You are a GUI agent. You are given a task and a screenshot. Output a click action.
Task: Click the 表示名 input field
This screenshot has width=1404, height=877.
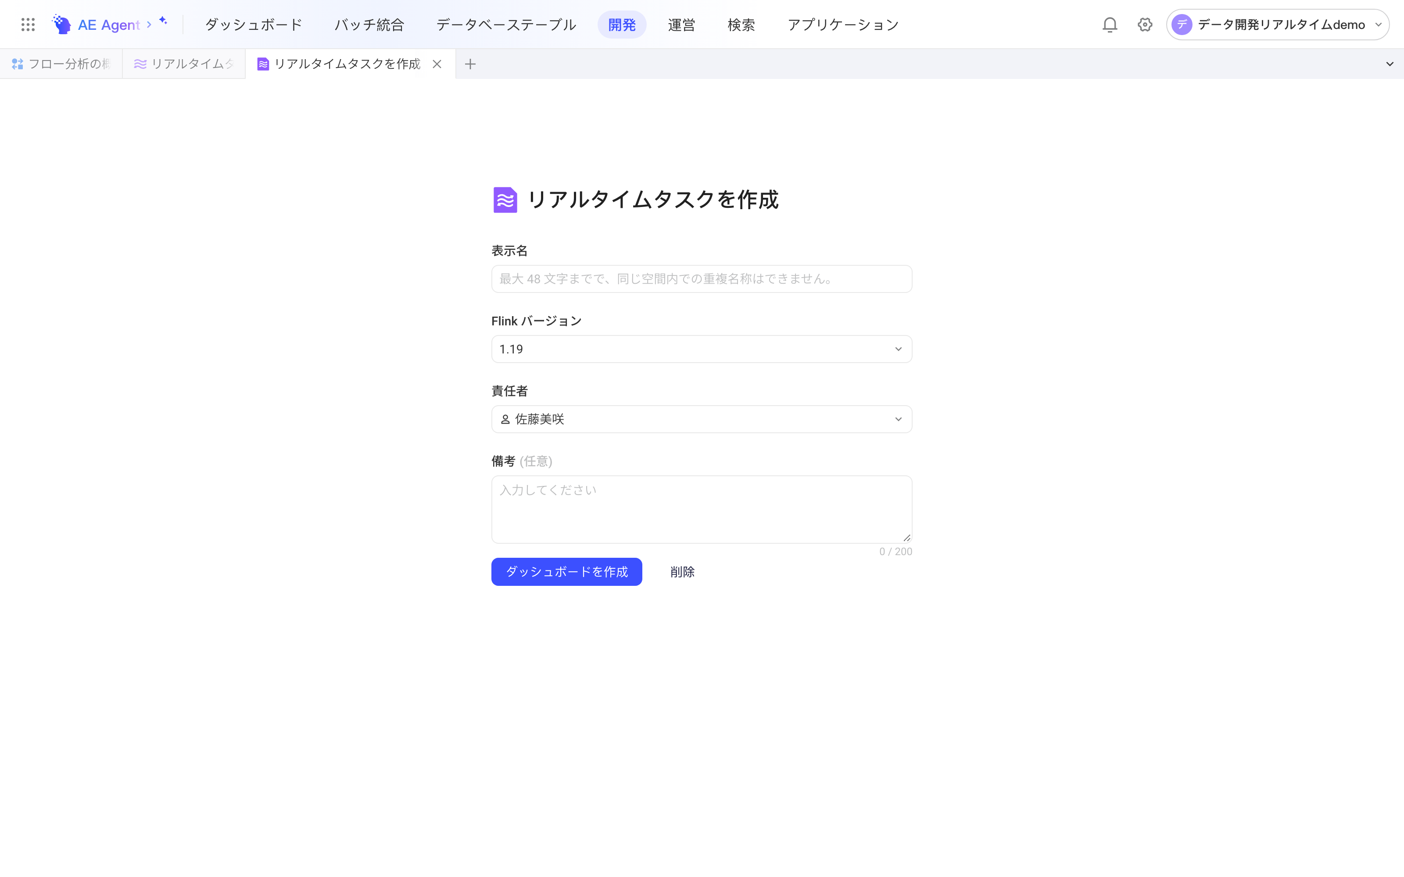click(x=702, y=279)
